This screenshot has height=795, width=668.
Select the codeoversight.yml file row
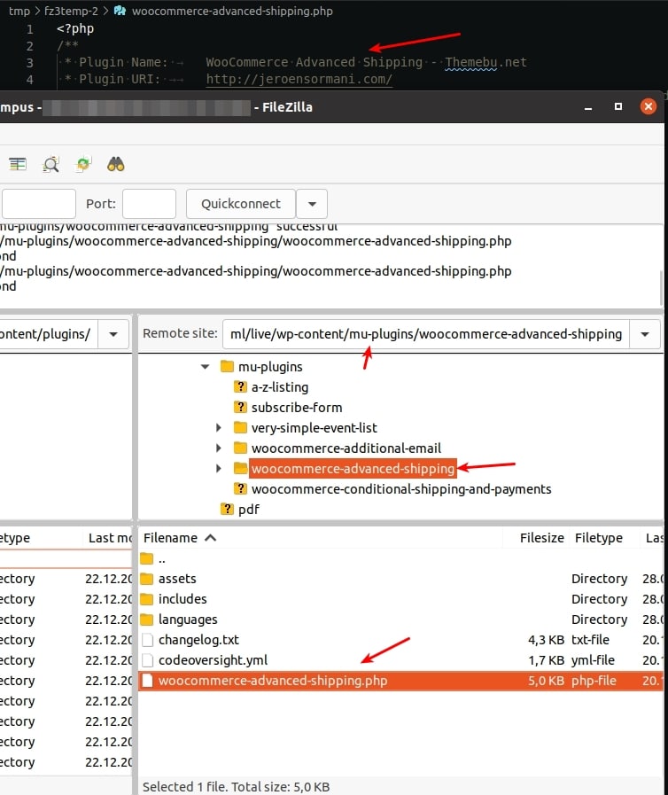pos(400,660)
